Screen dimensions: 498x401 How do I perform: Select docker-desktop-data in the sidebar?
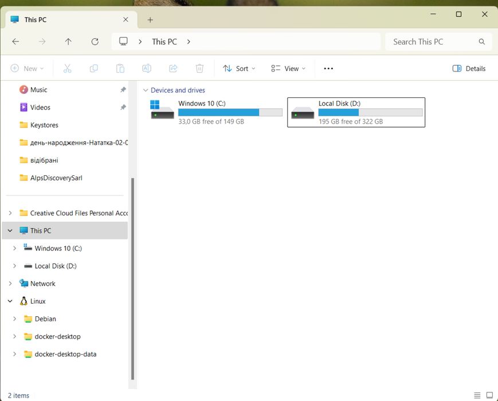coord(65,354)
